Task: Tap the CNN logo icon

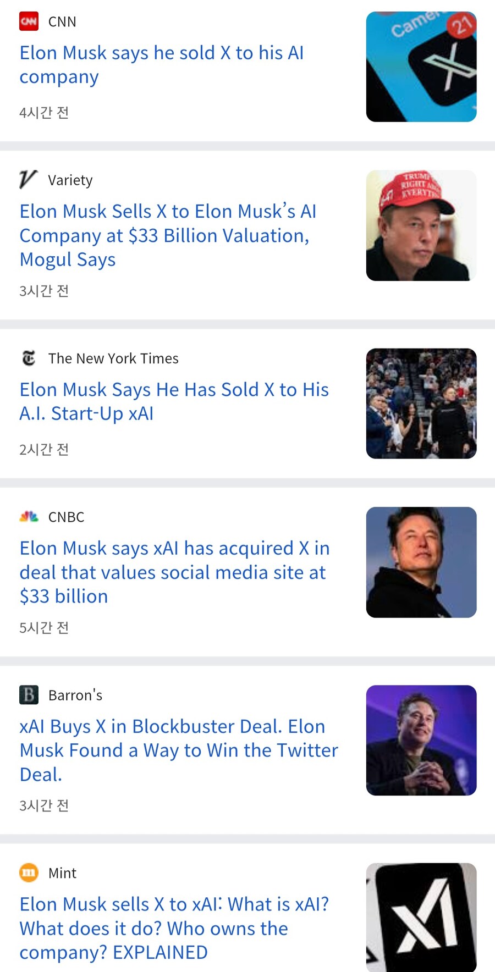Action: (x=29, y=21)
